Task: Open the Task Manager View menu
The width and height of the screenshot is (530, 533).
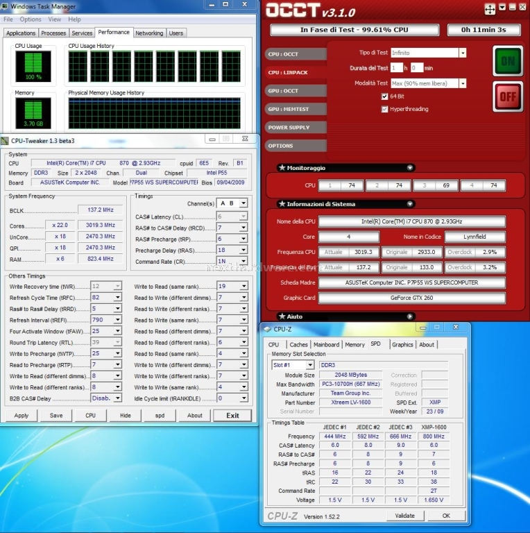Action: 54,19
